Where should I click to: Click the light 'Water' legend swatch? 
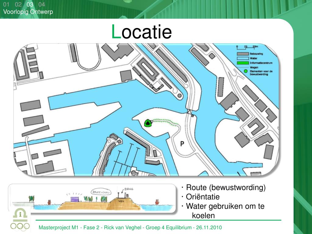point(243,58)
